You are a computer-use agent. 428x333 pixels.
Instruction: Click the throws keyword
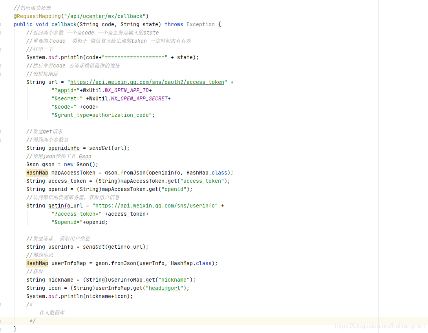click(174, 24)
